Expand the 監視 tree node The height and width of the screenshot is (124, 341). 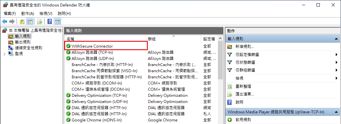pos(5,54)
